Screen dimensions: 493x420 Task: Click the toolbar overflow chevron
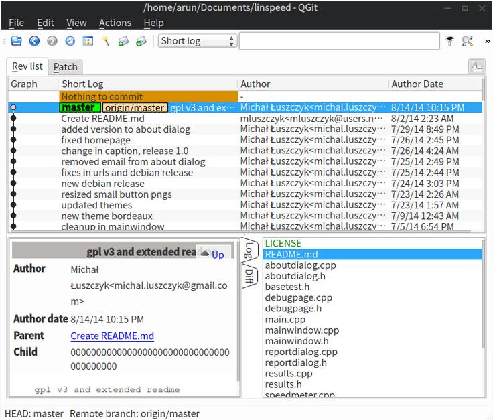488,41
